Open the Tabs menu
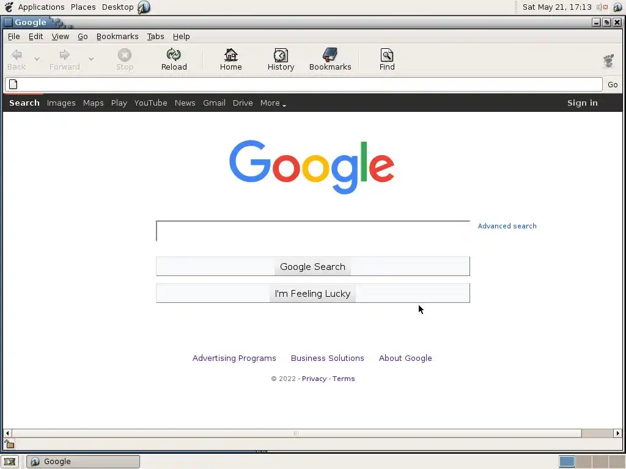Viewport: 626px width, 469px height. [x=155, y=36]
